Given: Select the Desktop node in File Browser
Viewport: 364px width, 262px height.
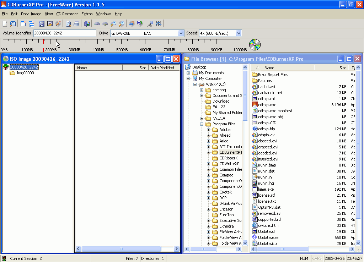Looking at the screenshot, I should 196,67.
